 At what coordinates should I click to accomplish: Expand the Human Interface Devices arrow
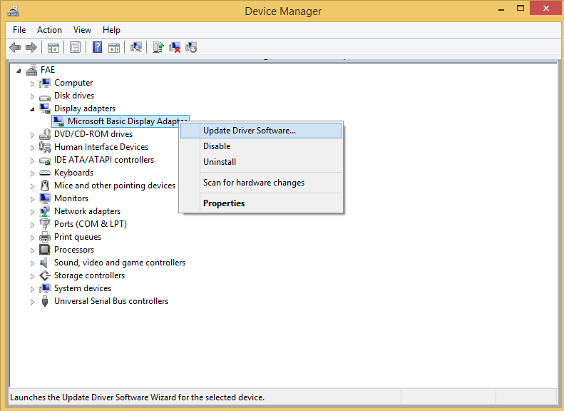coord(32,148)
